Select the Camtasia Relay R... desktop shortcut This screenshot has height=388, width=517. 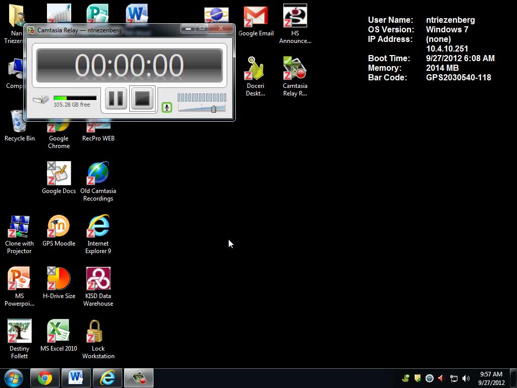[295, 77]
